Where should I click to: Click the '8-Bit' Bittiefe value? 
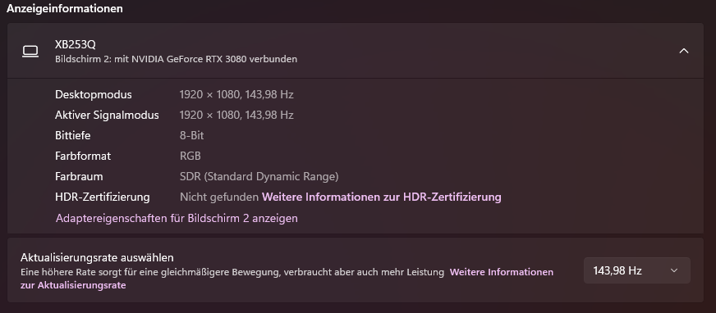tap(192, 136)
